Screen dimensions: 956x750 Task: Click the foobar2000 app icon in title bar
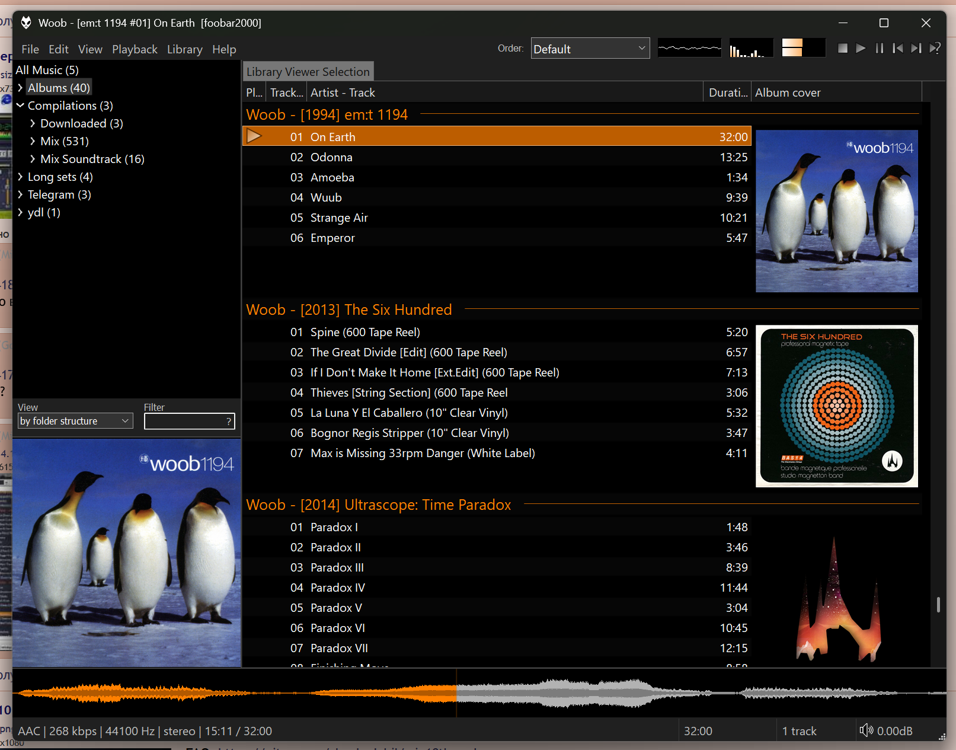pos(26,23)
